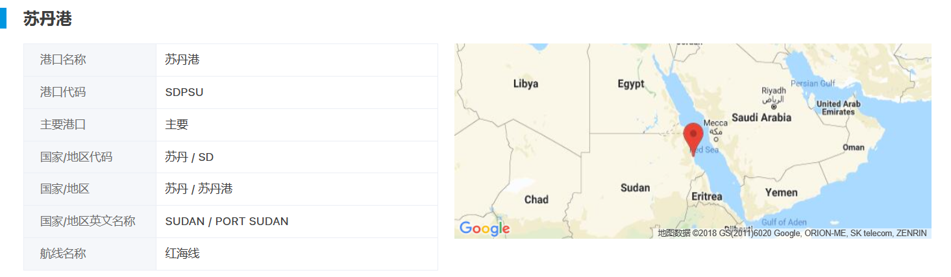This screenshot has height=277, width=951.
Task: Click United Arab Emirates map label
Action: [837, 108]
